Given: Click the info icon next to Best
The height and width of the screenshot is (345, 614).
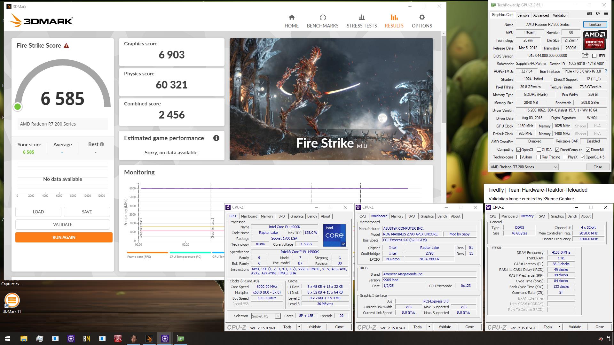Looking at the screenshot, I should pos(102,144).
